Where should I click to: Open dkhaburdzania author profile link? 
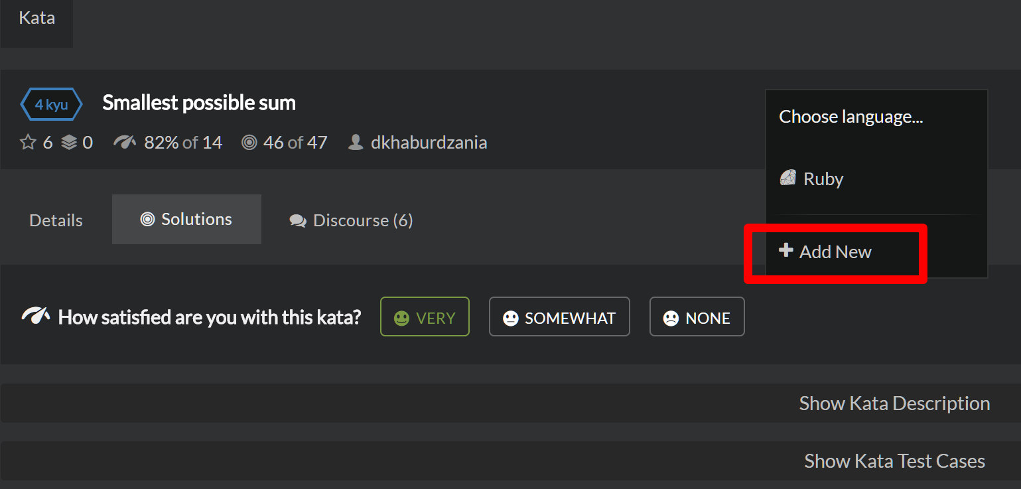click(429, 142)
